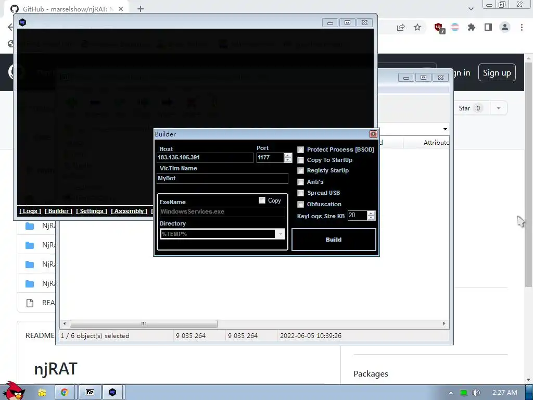Open the Directory %TEMP% dropdown
The width and height of the screenshot is (533, 400).
(281, 234)
